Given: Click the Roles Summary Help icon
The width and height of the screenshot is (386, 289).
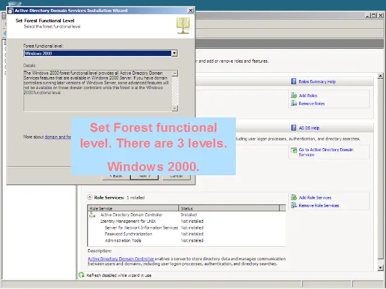Looking at the screenshot, I should [x=294, y=81].
